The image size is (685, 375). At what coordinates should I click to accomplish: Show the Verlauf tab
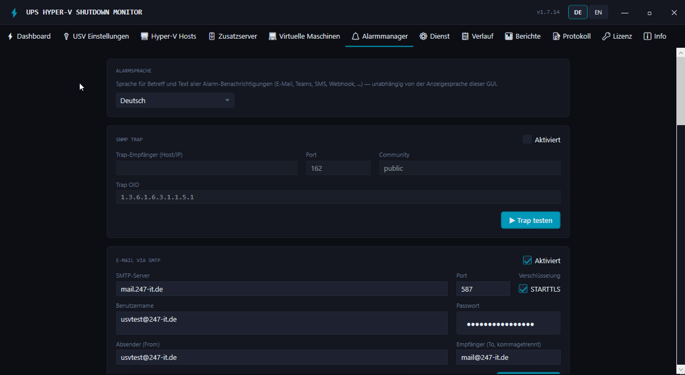tap(478, 36)
